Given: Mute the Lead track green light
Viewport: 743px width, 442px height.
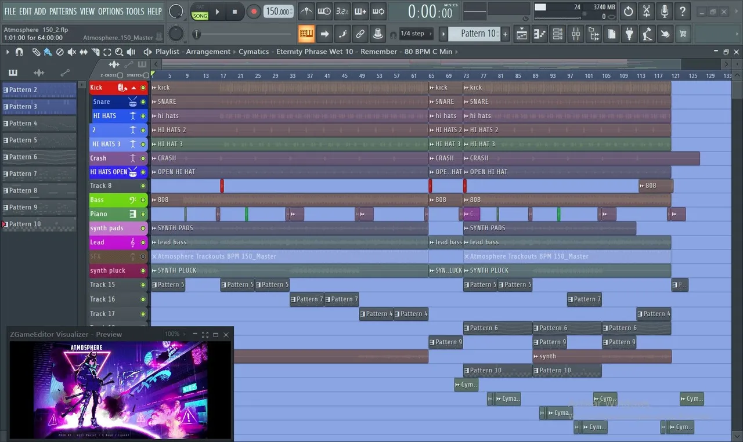Looking at the screenshot, I should tap(143, 242).
